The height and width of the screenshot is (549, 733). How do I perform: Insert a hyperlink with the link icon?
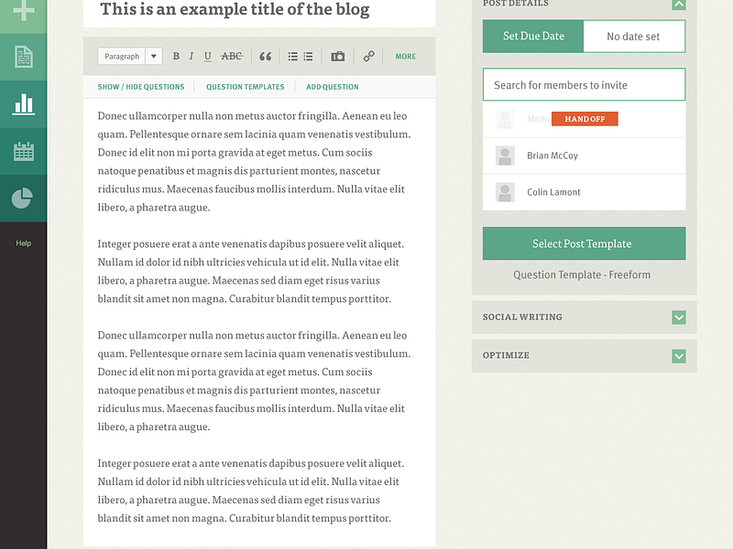coord(368,56)
